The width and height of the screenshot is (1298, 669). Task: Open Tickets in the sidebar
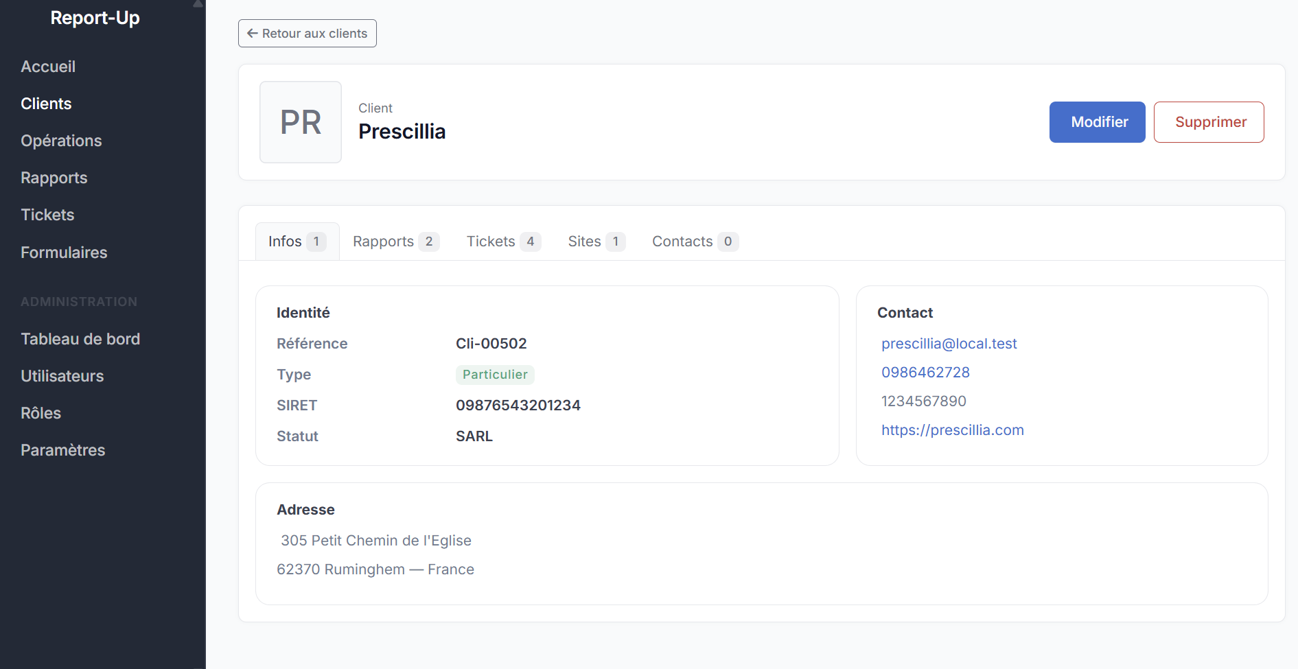click(47, 215)
